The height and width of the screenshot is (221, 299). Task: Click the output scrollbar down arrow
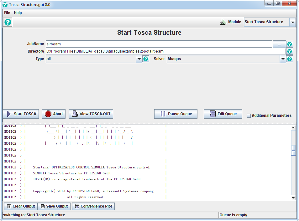point(293,198)
